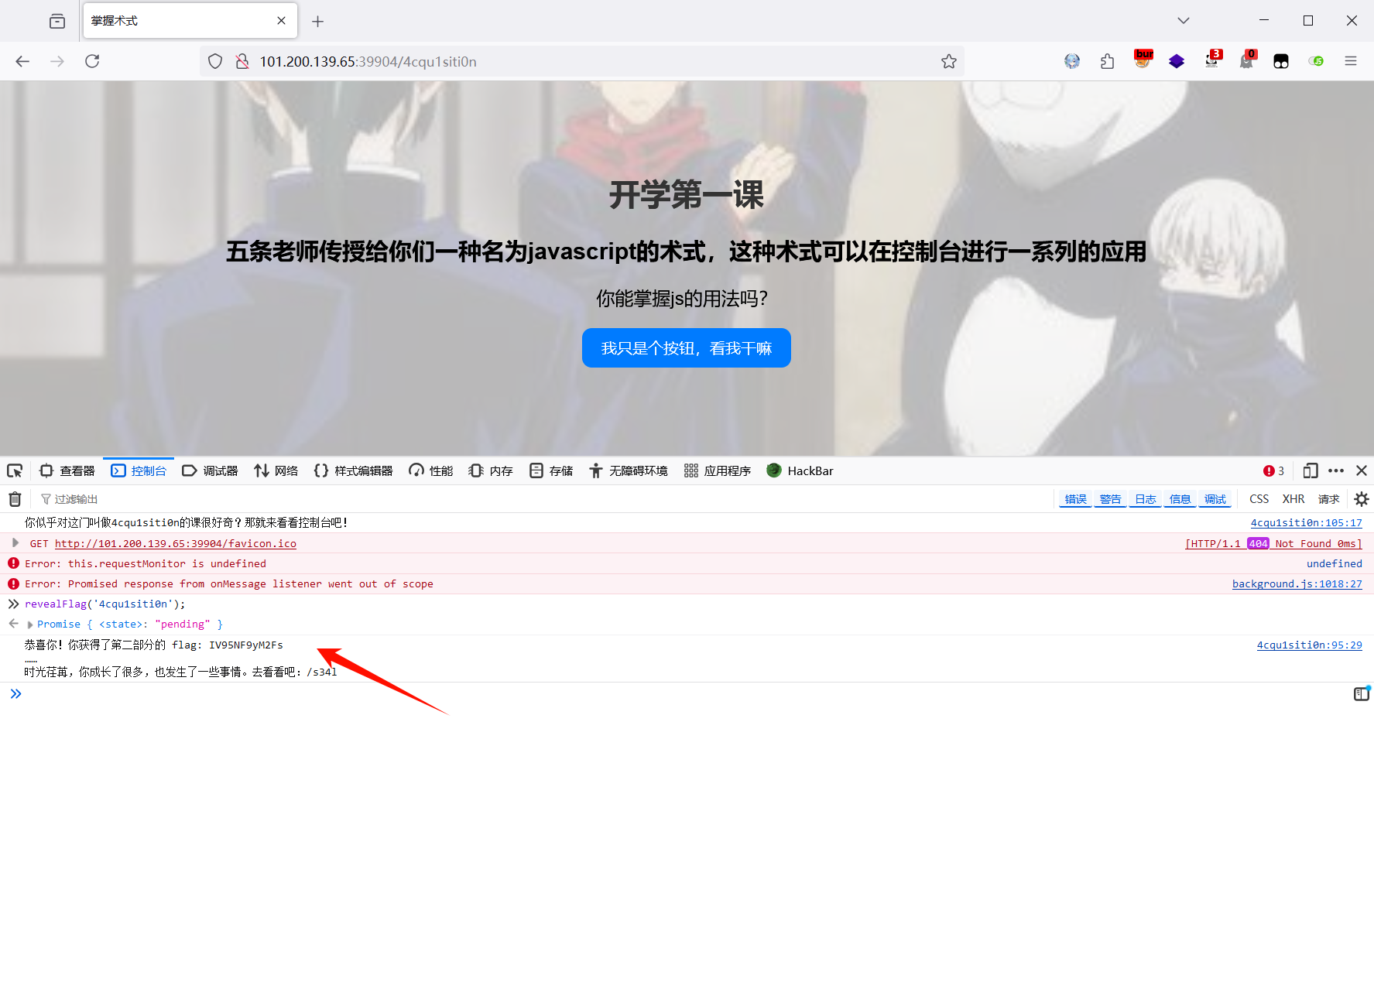Viewport: 1374px width, 982px height.
Task: Open the HackBar tab
Action: click(x=800, y=470)
